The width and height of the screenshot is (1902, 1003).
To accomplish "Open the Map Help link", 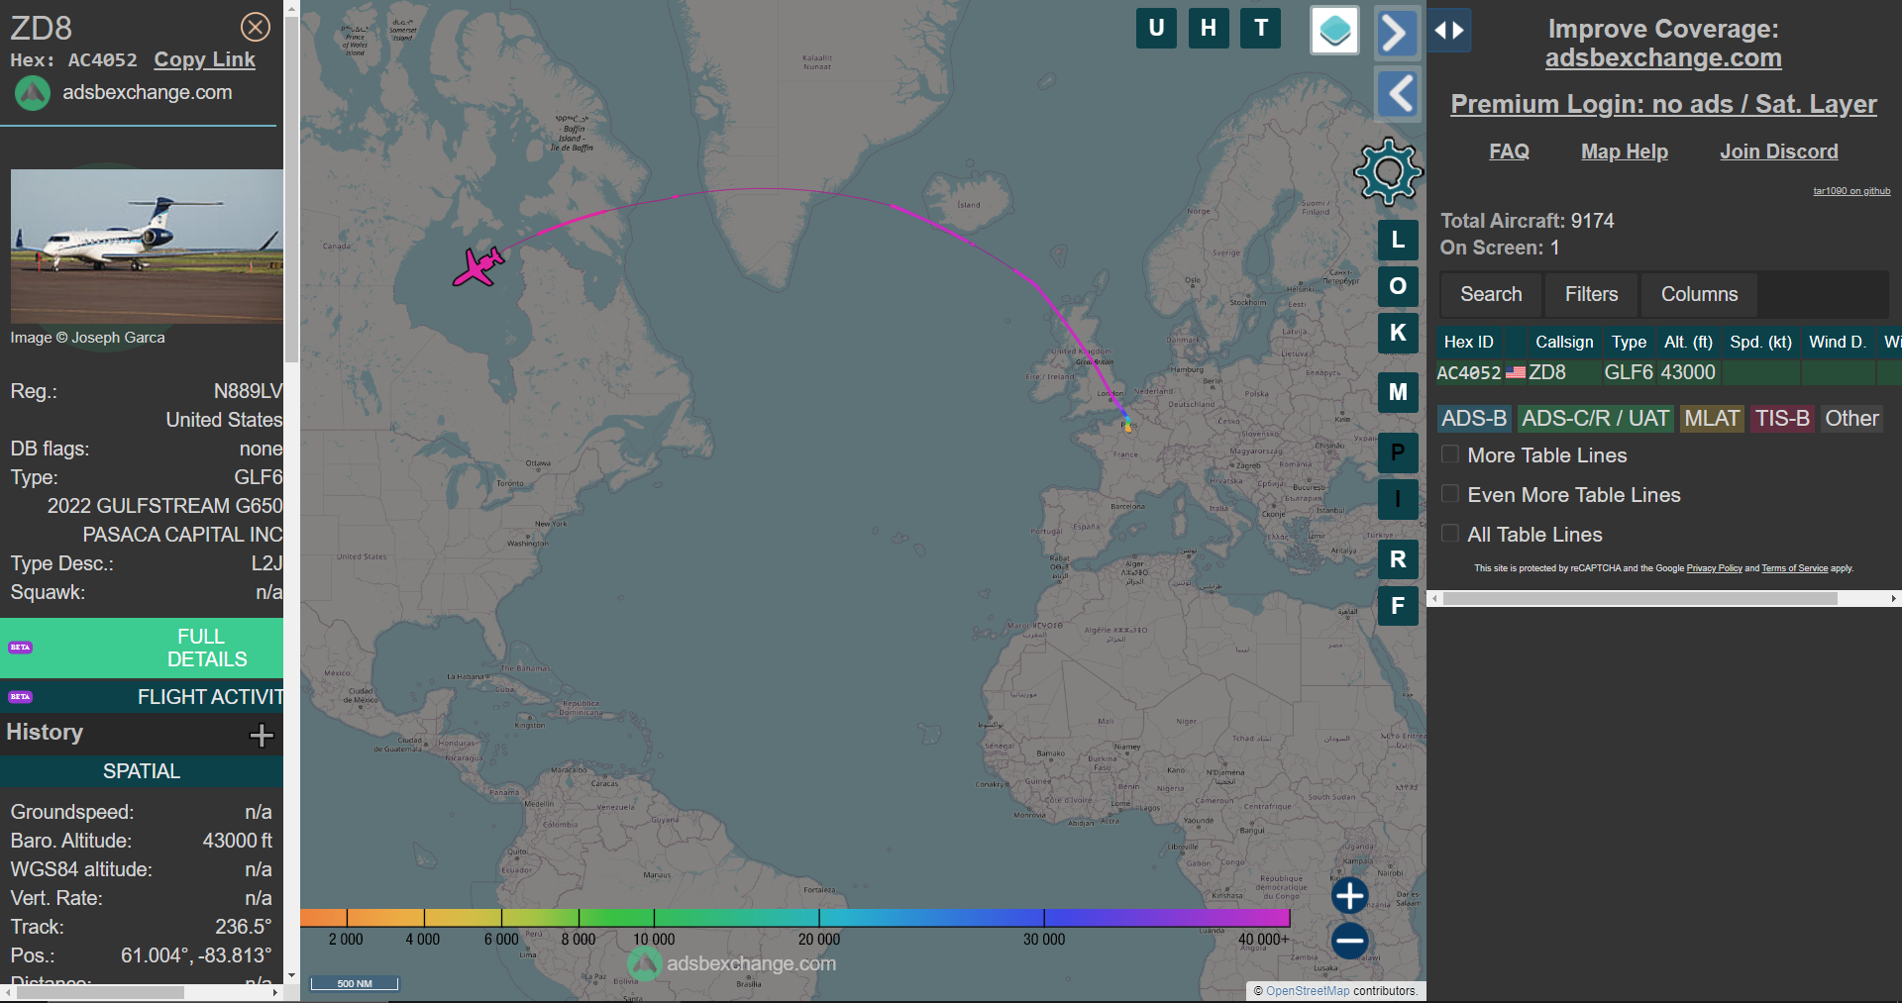I will pos(1625,151).
